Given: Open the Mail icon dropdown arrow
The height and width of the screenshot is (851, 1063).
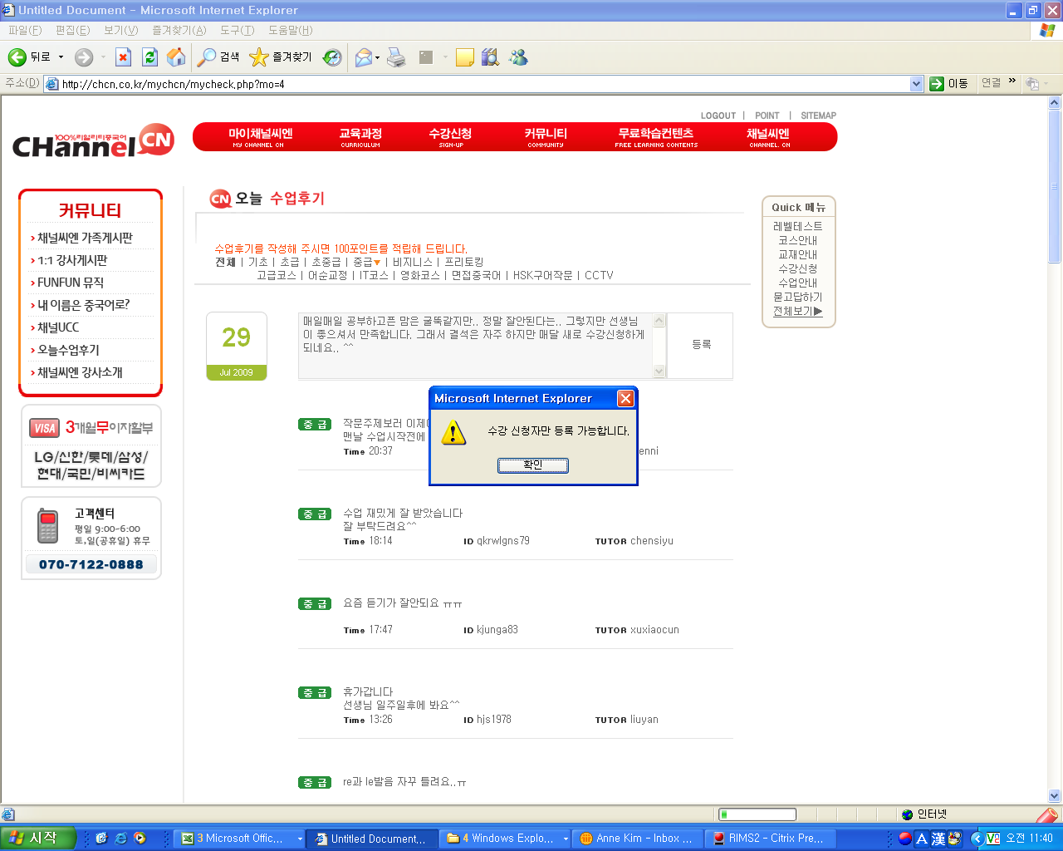Looking at the screenshot, I should click(378, 57).
